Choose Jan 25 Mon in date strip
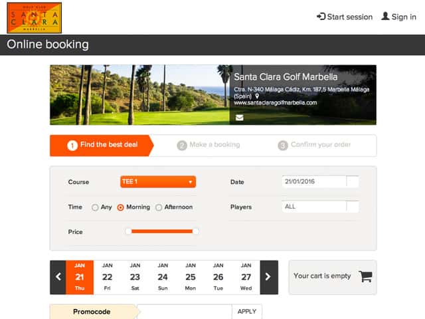425x319 pixels. pyautogui.click(x=191, y=277)
